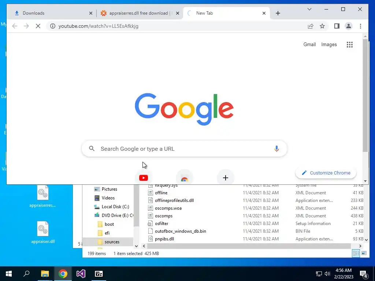
Task: Start voice search with microphone icon
Action: coord(276,149)
